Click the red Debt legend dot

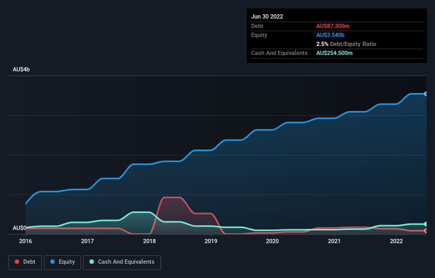(x=17, y=262)
